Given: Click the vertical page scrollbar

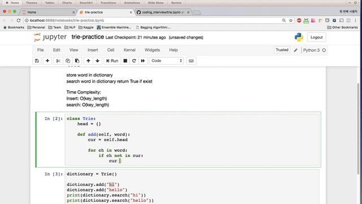Looking at the screenshot, I should (358, 129).
